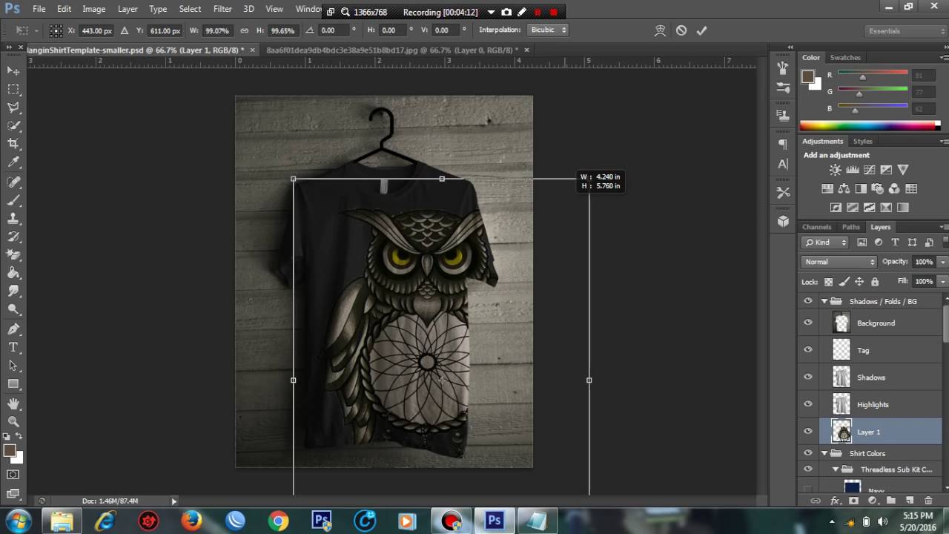Commit the transform with the checkmark
This screenshot has height=534, width=949.
(701, 30)
